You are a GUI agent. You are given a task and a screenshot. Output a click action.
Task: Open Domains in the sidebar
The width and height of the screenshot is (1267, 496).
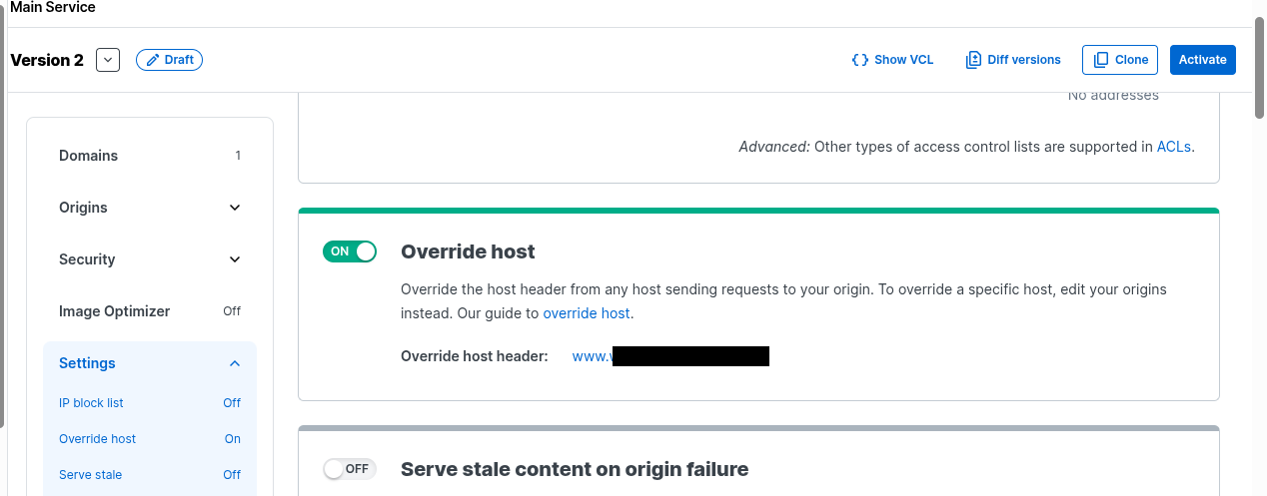[89, 156]
